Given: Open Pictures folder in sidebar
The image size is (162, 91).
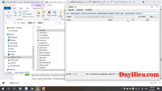Looking at the screenshot, I should 13,52.
